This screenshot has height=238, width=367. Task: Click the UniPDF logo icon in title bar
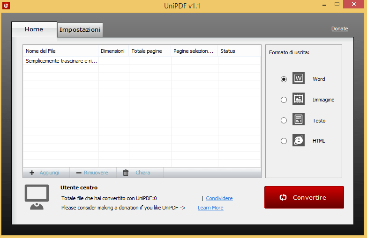[x=6, y=6]
